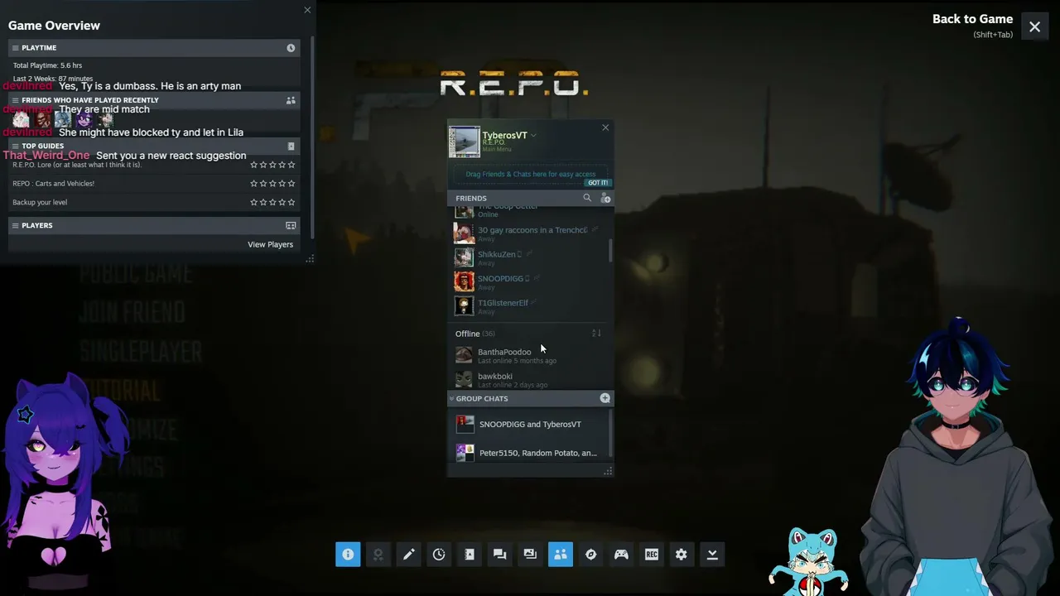Image resolution: width=1060 pixels, height=596 pixels.
Task: Select offline friend bawkboki
Action: click(530, 379)
